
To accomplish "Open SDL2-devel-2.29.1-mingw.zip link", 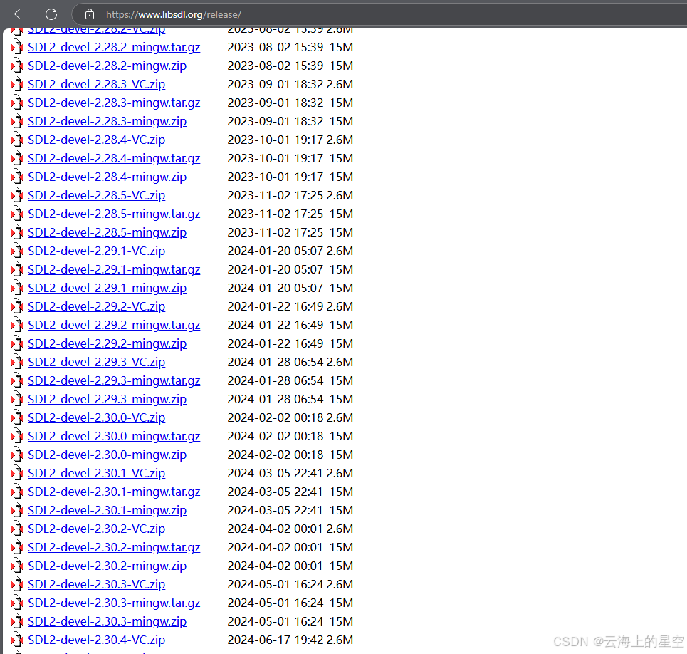I will (107, 288).
